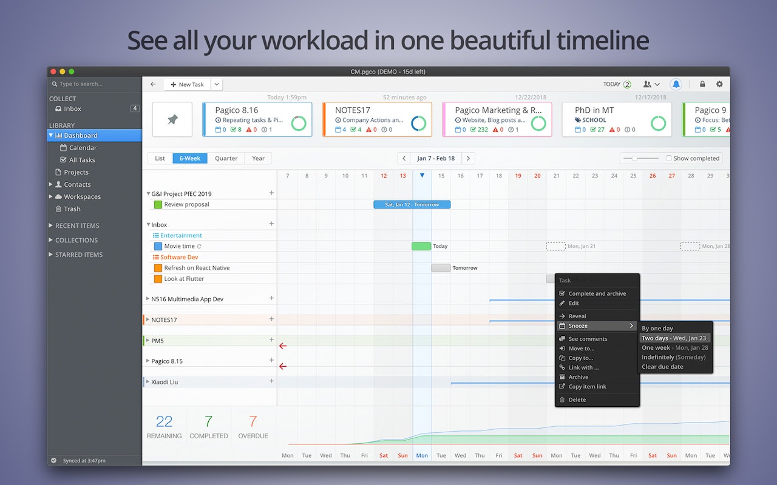Open Calendar in sidebar
777x485 pixels.
coord(83,148)
